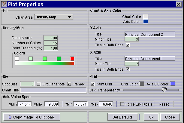Select the red density color swatch
Viewport: 184px width, 123px height.
72,59
